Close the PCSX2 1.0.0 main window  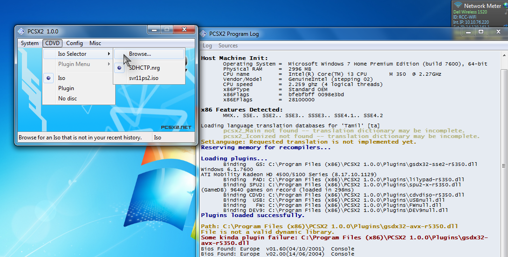click(x=185, y=30)
